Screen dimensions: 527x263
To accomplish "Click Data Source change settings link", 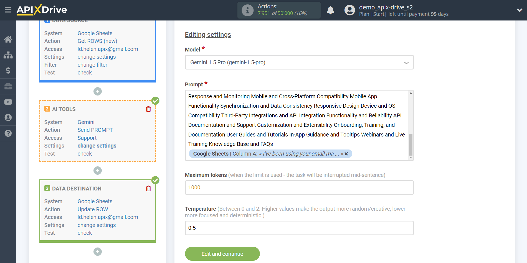I will point(97,57).
